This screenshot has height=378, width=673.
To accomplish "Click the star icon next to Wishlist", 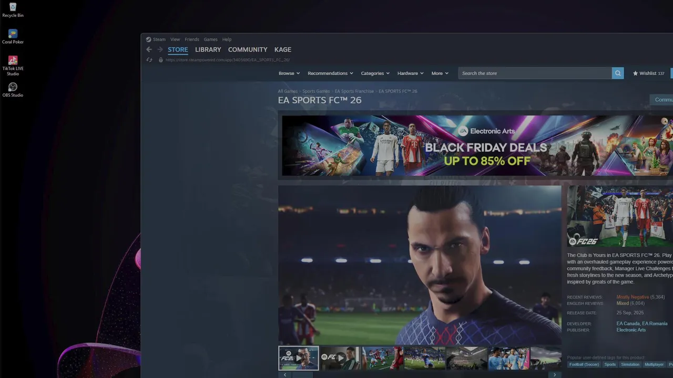I will coord(635,73).
